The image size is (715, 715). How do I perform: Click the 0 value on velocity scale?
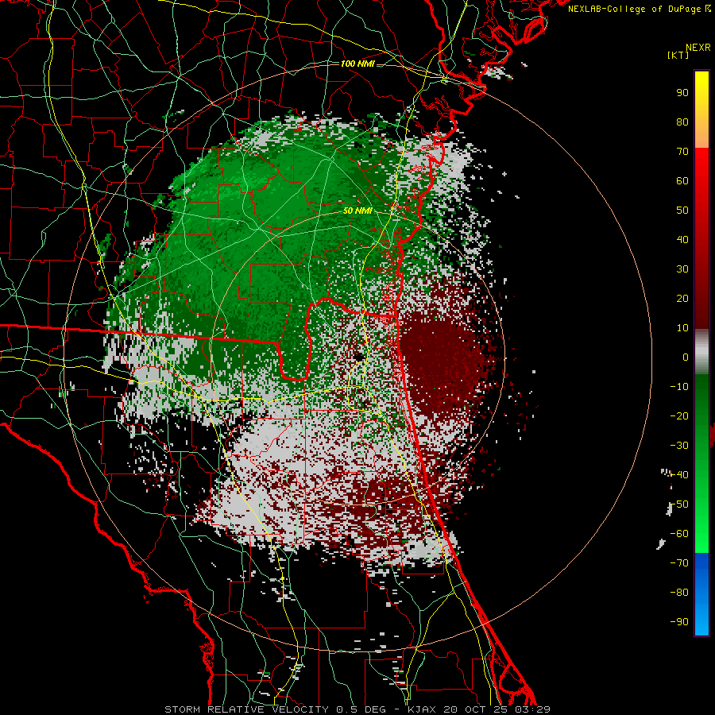pos(686,357)
